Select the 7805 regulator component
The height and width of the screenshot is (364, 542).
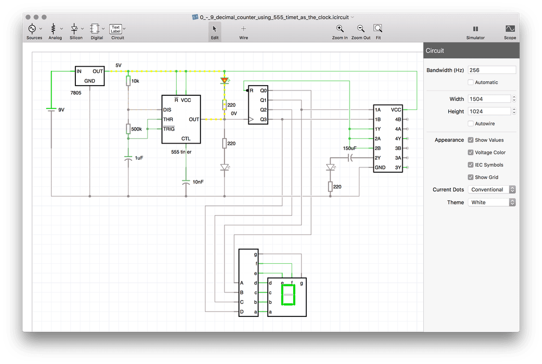tap(89, 76)
